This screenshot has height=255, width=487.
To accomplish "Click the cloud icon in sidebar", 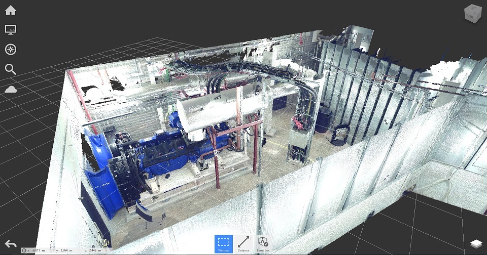I will [x=10, y=90].
